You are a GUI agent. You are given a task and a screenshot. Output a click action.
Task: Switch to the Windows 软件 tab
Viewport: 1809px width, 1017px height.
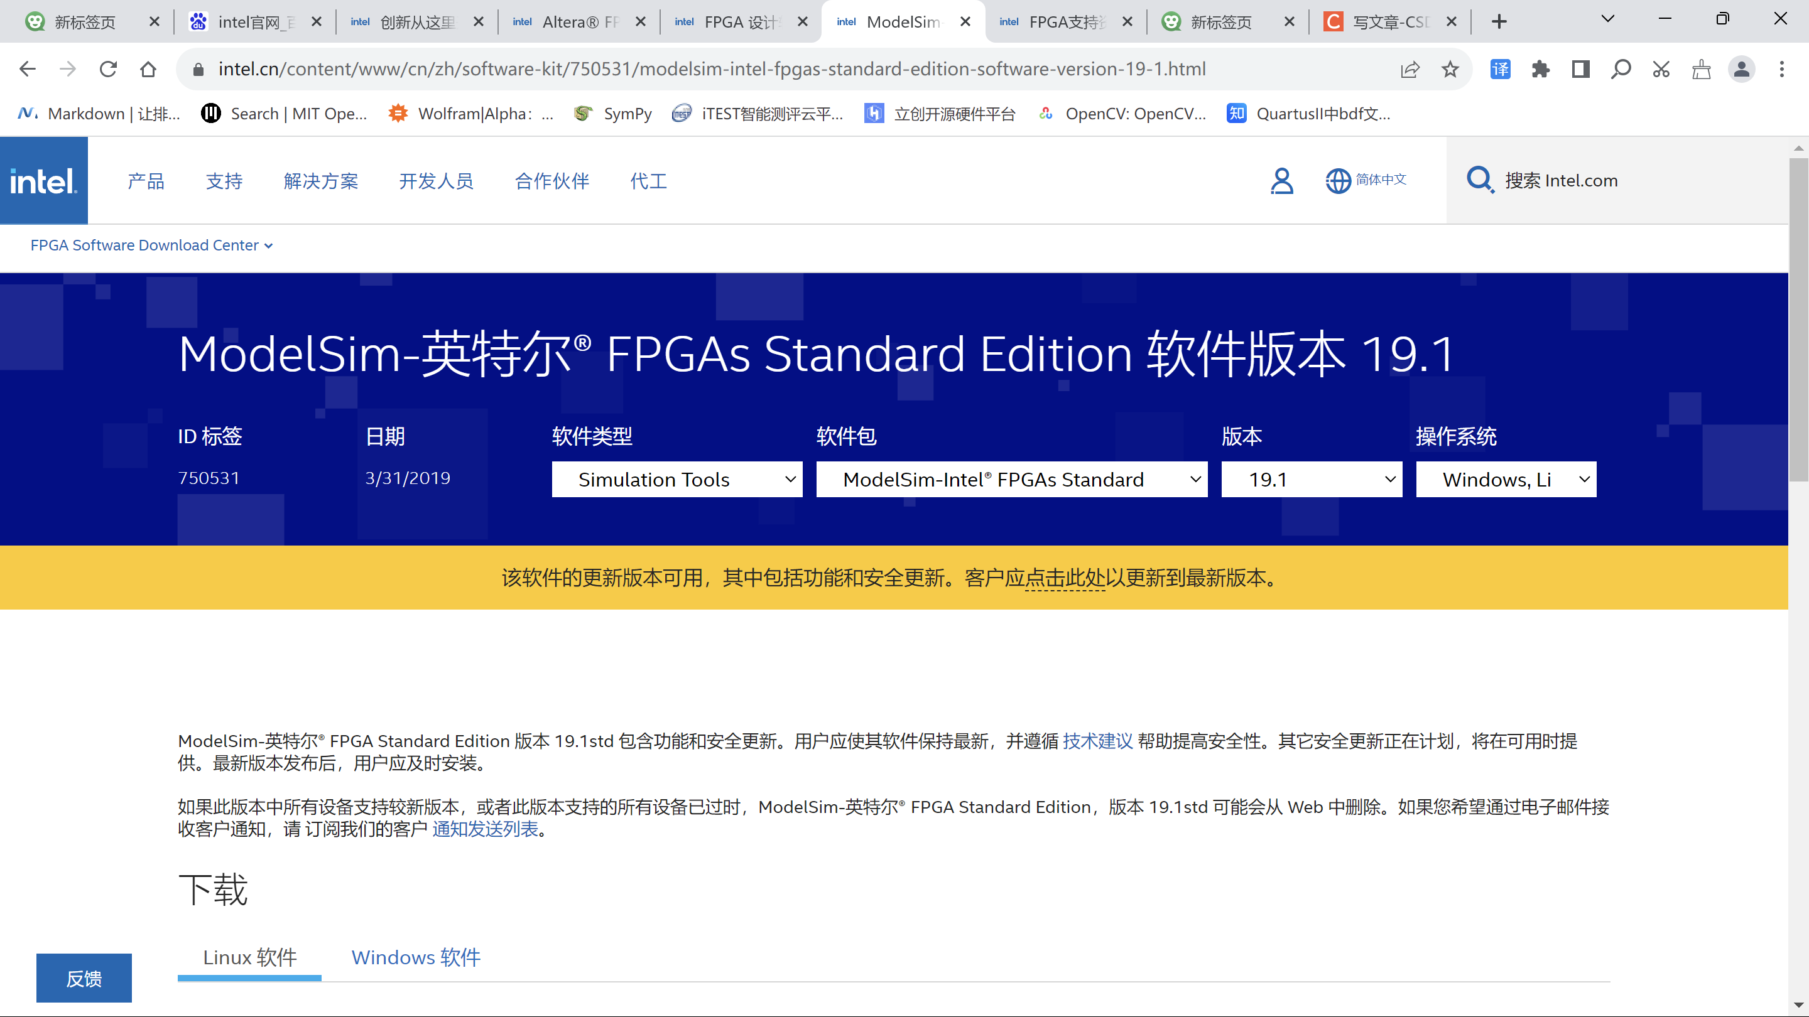(x=416, y=957)
